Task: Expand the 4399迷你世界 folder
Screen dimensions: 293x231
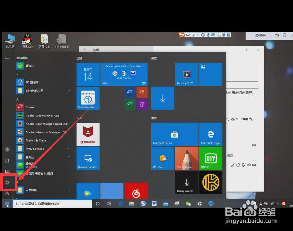Action: pos(43,91)
